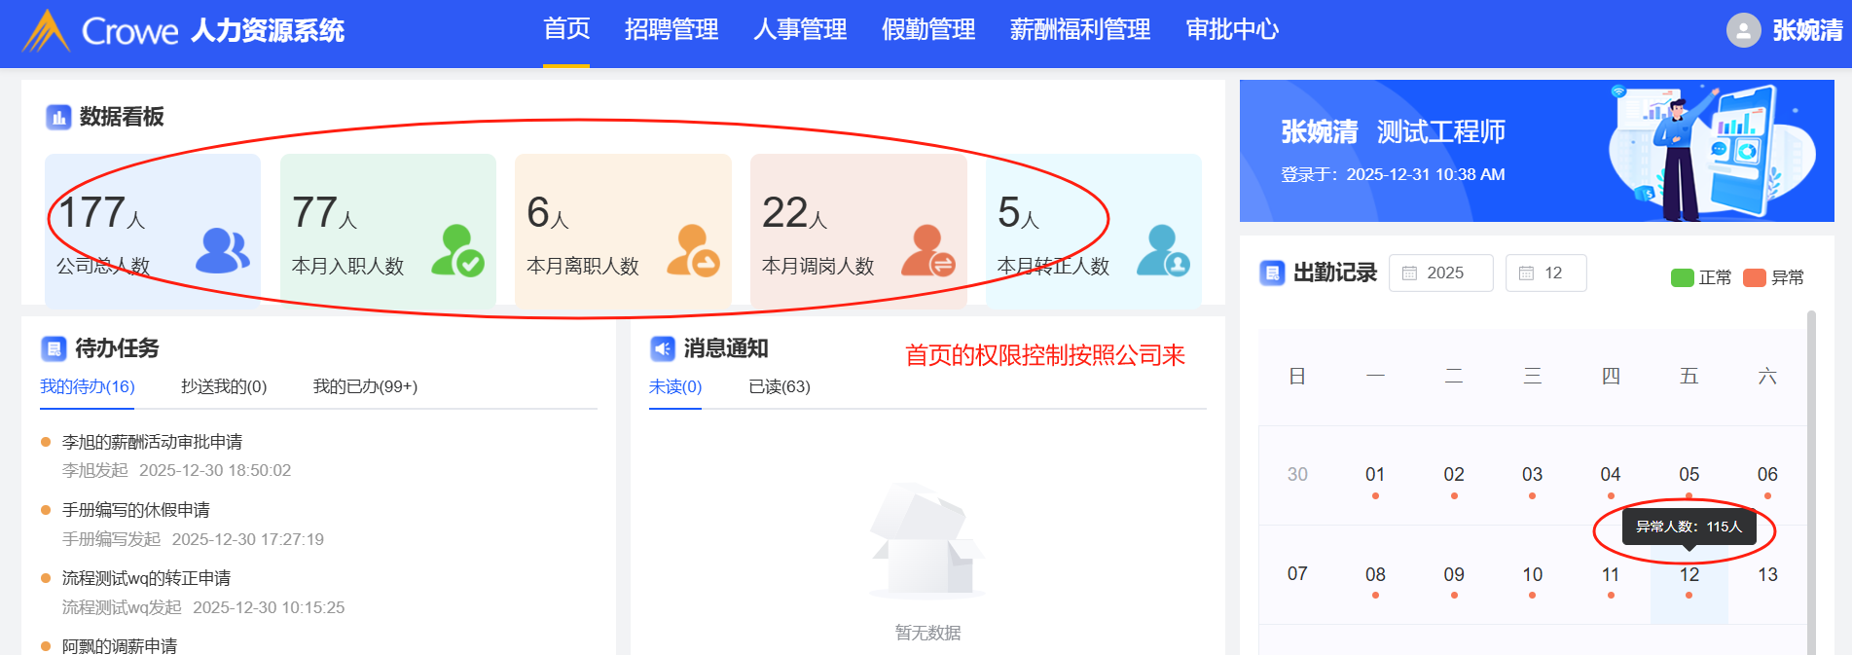Select calendar date 02
The width and height of the screenshot is (1852, 655).
pos(1454,475)
